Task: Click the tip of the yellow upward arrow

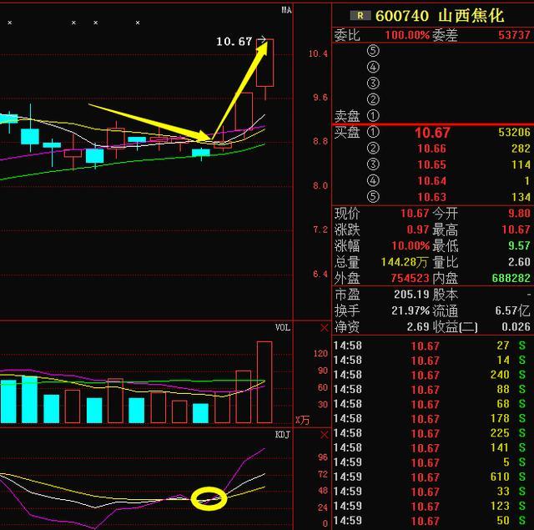Action: (x=267, y=42)
